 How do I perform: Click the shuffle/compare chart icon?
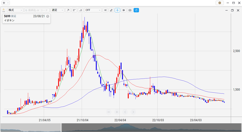[105, 10]
